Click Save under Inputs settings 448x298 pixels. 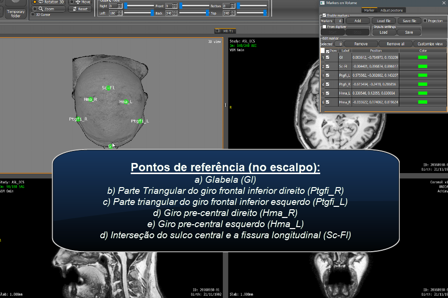pyautogui.click(x=409, y=32)
